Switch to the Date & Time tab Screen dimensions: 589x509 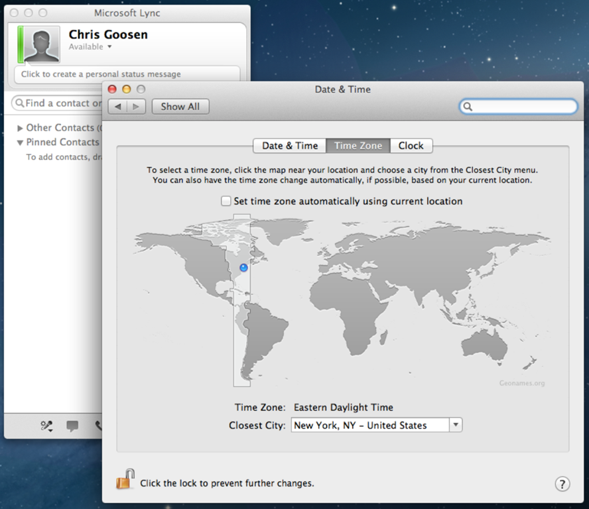click(290, 146)
